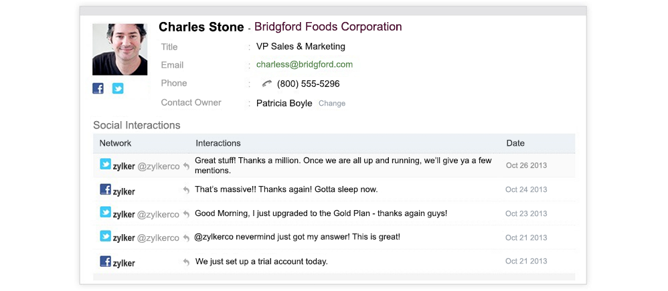Click the (800) 555-5296 phone number
668x291 pixels.
pos(308,84)
